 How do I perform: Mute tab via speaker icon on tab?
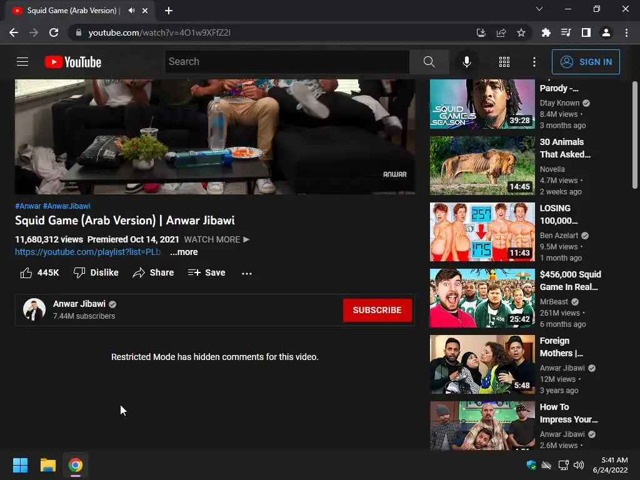131,11
